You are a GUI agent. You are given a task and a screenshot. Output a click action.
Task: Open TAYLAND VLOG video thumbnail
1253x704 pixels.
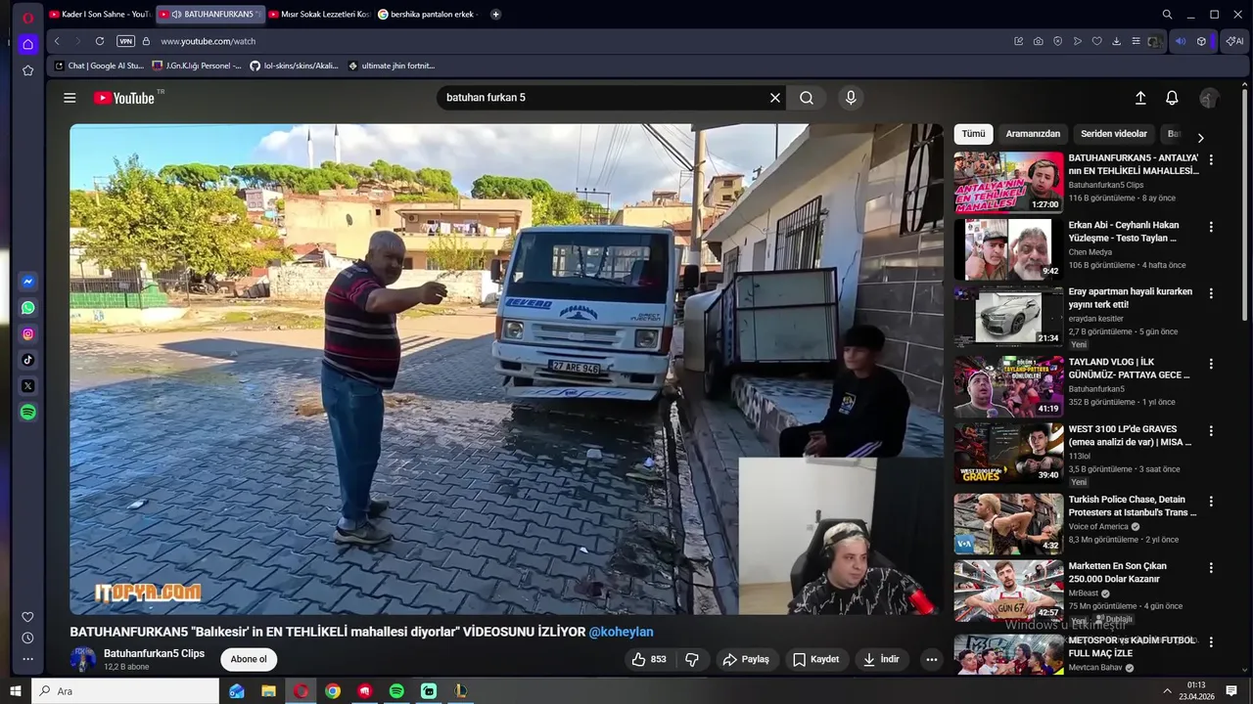[1008, 386]
